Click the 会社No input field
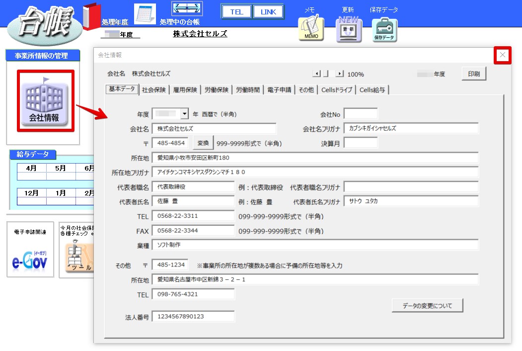This screenshot has height=351, width=522. click(361, 114)
